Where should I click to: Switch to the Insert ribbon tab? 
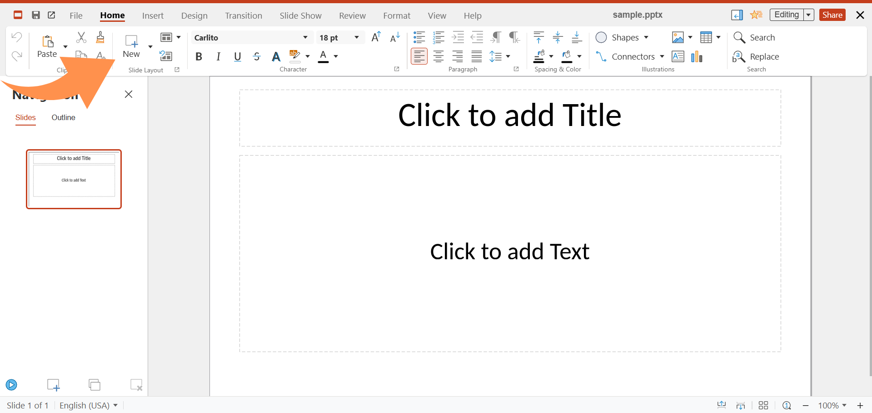(x=153, y=15)
